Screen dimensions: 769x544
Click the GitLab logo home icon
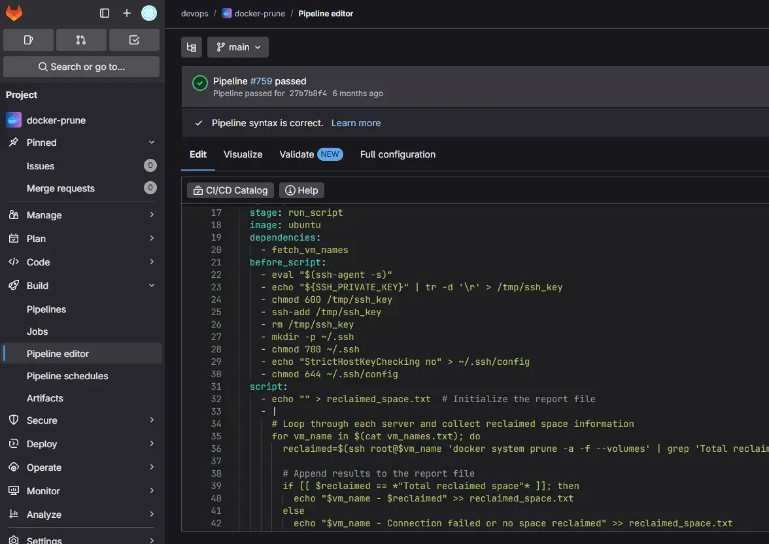(14, 13)
